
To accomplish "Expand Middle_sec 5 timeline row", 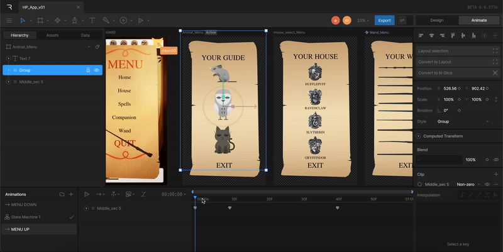I will click(x=86, y=209).
